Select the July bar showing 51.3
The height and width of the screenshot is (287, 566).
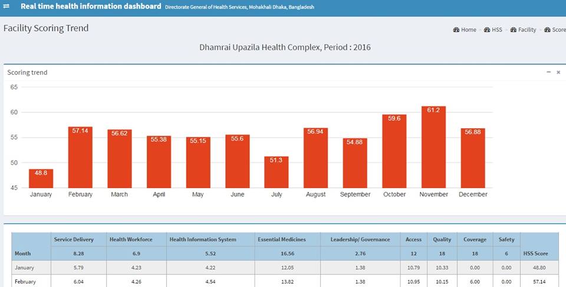tap(276, 172)
